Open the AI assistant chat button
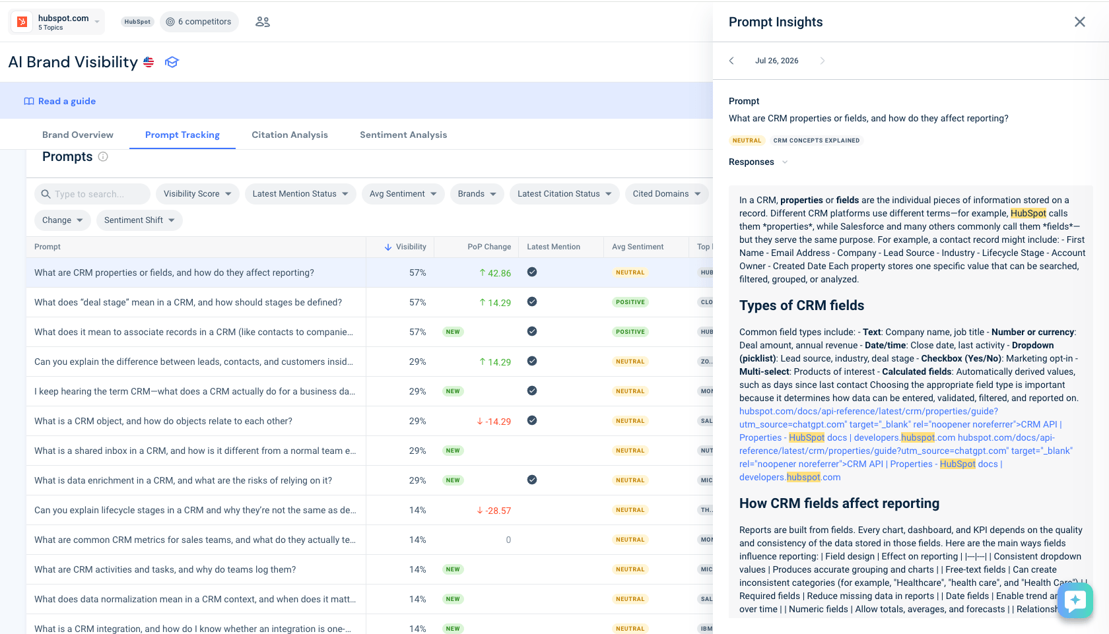The height and width of the screenshot is (634, 1109). pyautogui.click(x=1075, y=600)
